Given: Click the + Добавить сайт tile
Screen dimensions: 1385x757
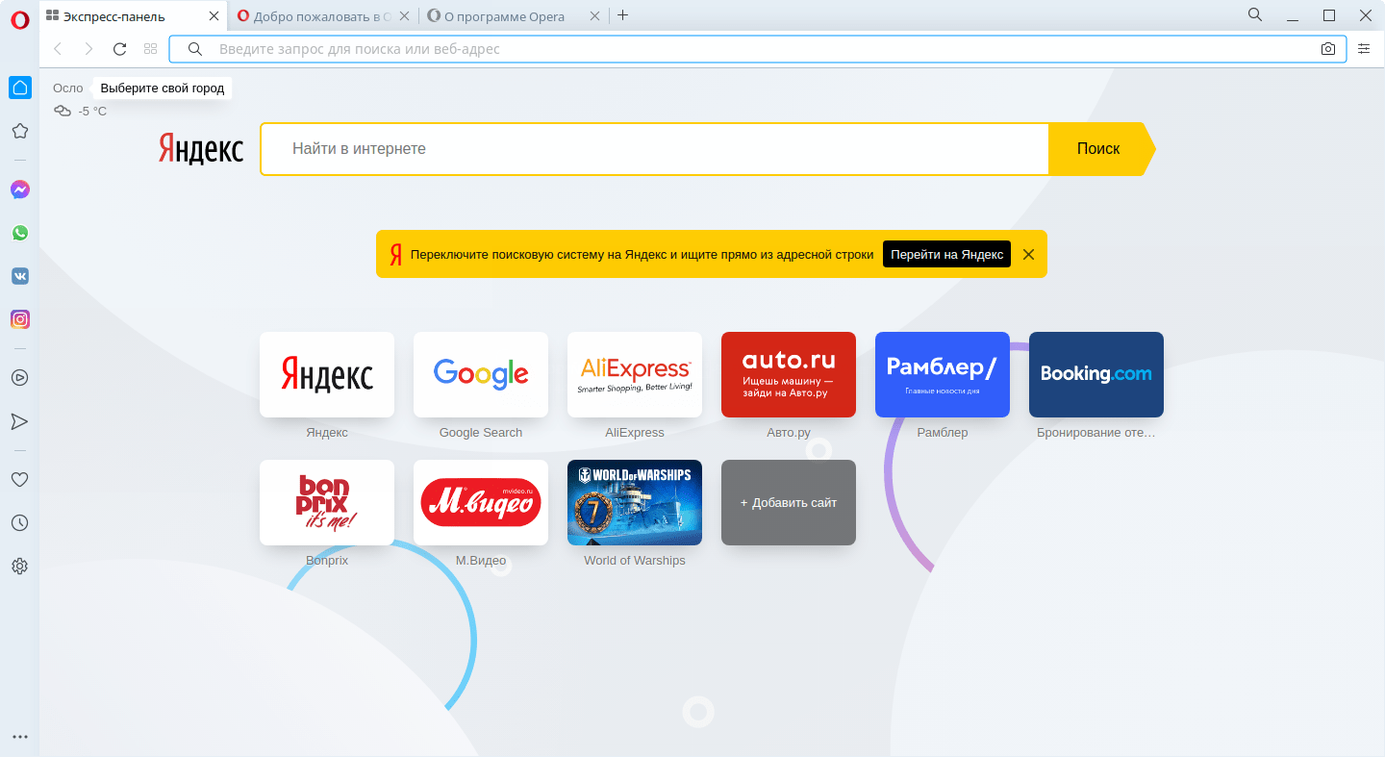Looking at the screenshot, I should (789, 502).
